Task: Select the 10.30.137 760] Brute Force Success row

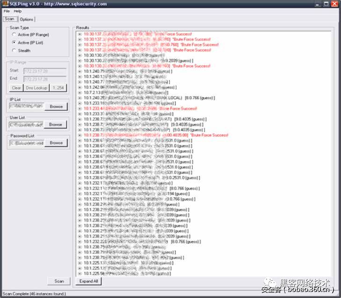Action: click(x=151, y=45)
